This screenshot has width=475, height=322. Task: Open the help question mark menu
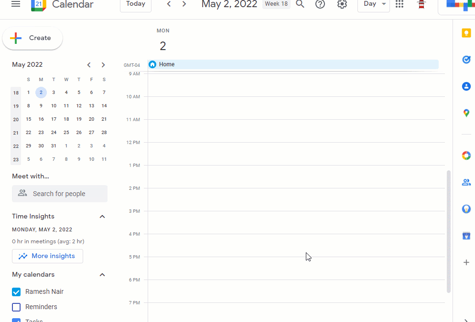(320, 4)
